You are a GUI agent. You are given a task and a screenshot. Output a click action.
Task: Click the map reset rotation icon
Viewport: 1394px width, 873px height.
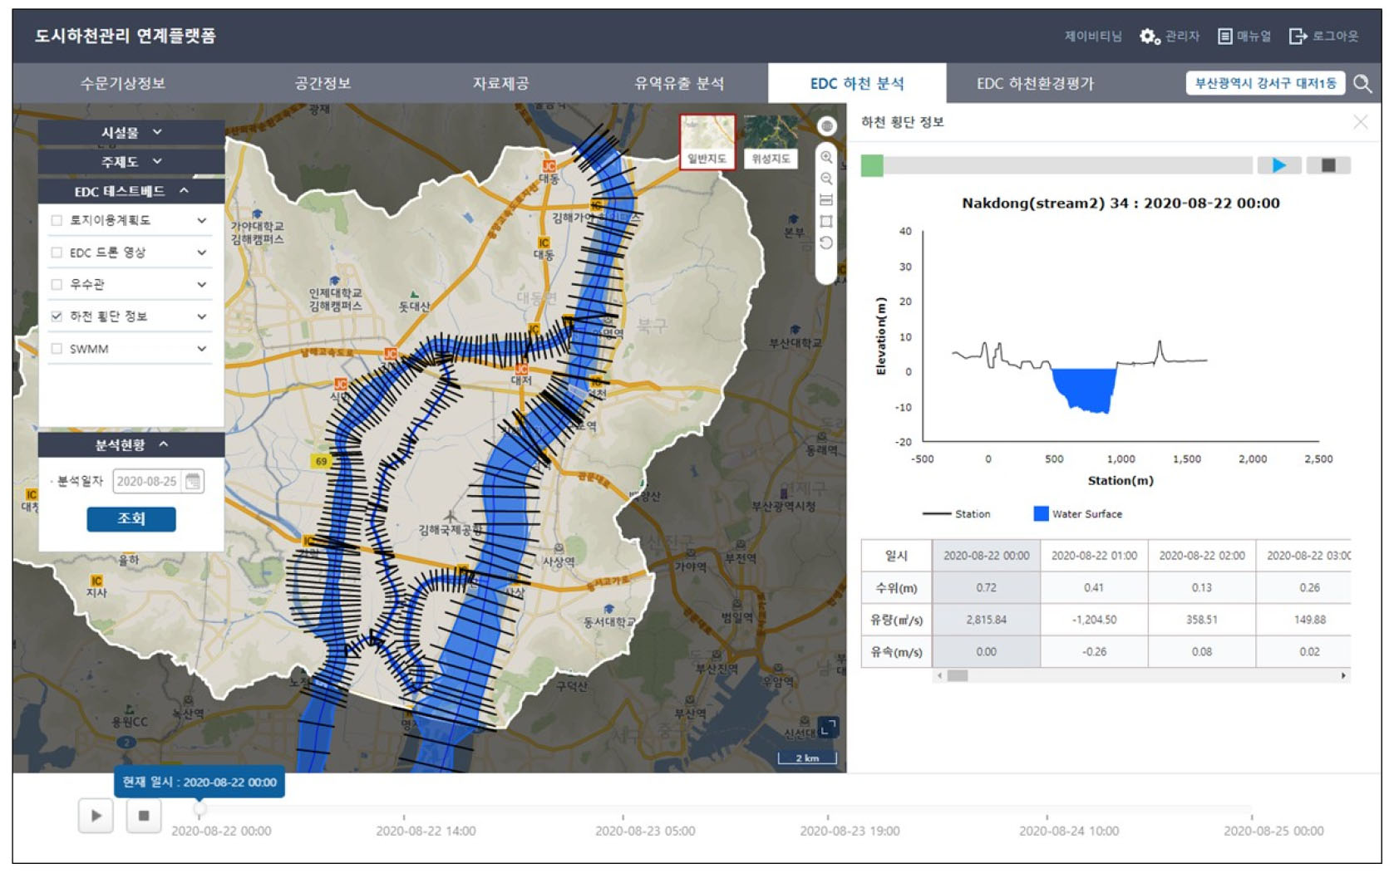[826, 243]
